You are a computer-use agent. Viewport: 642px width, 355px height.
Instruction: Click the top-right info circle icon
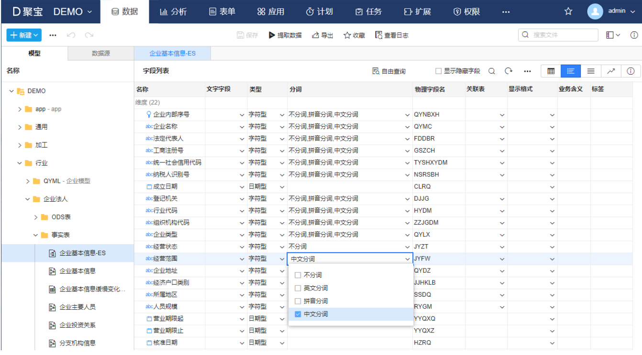tap(634, 35)
